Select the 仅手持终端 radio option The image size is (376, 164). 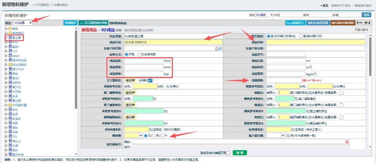(x=139, y=54)
